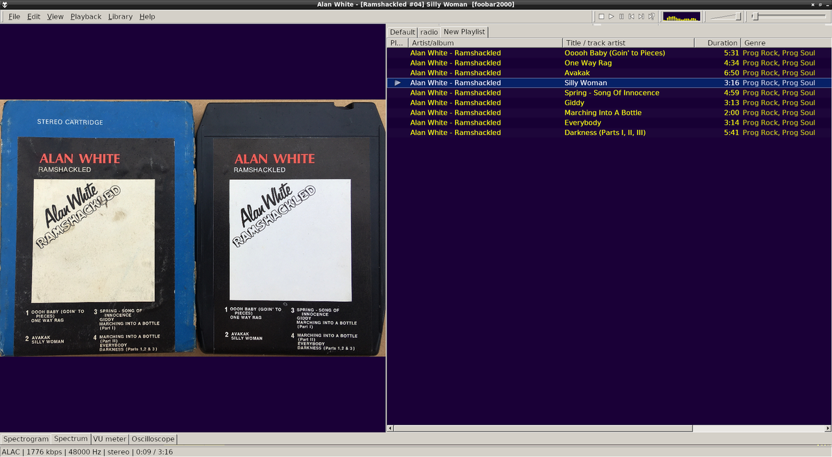Click the Ramshackled album cover art
Screen dimensions: 832x457
pyautogui.click(x=193, y=228)
